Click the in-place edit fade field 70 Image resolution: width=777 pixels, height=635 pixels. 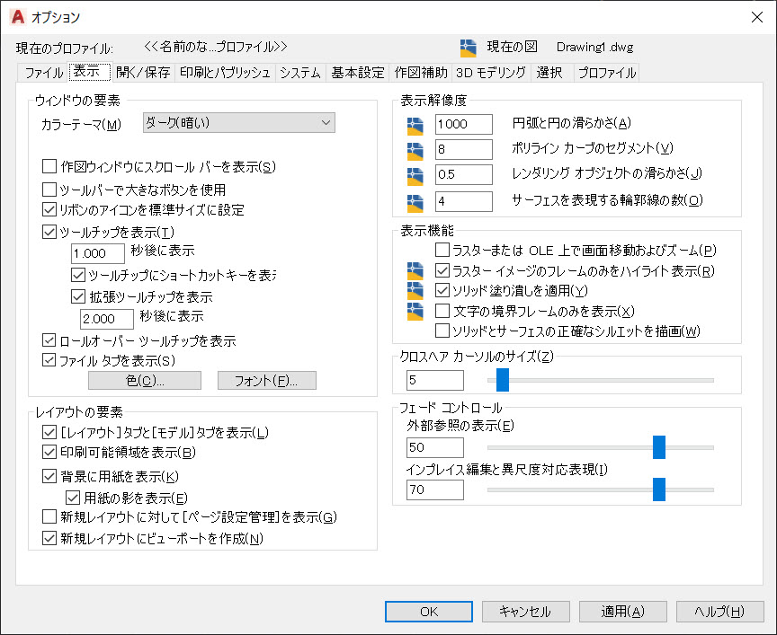435,489
